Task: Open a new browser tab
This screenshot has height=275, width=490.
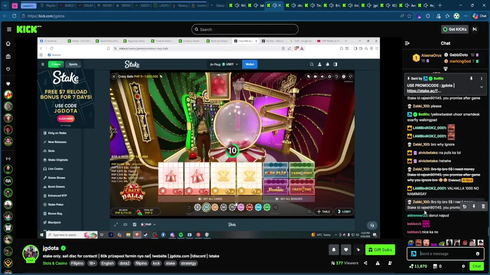Action: (440, 5)
